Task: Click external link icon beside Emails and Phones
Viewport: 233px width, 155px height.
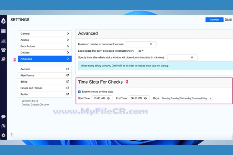Action: (x=68, y=88)
